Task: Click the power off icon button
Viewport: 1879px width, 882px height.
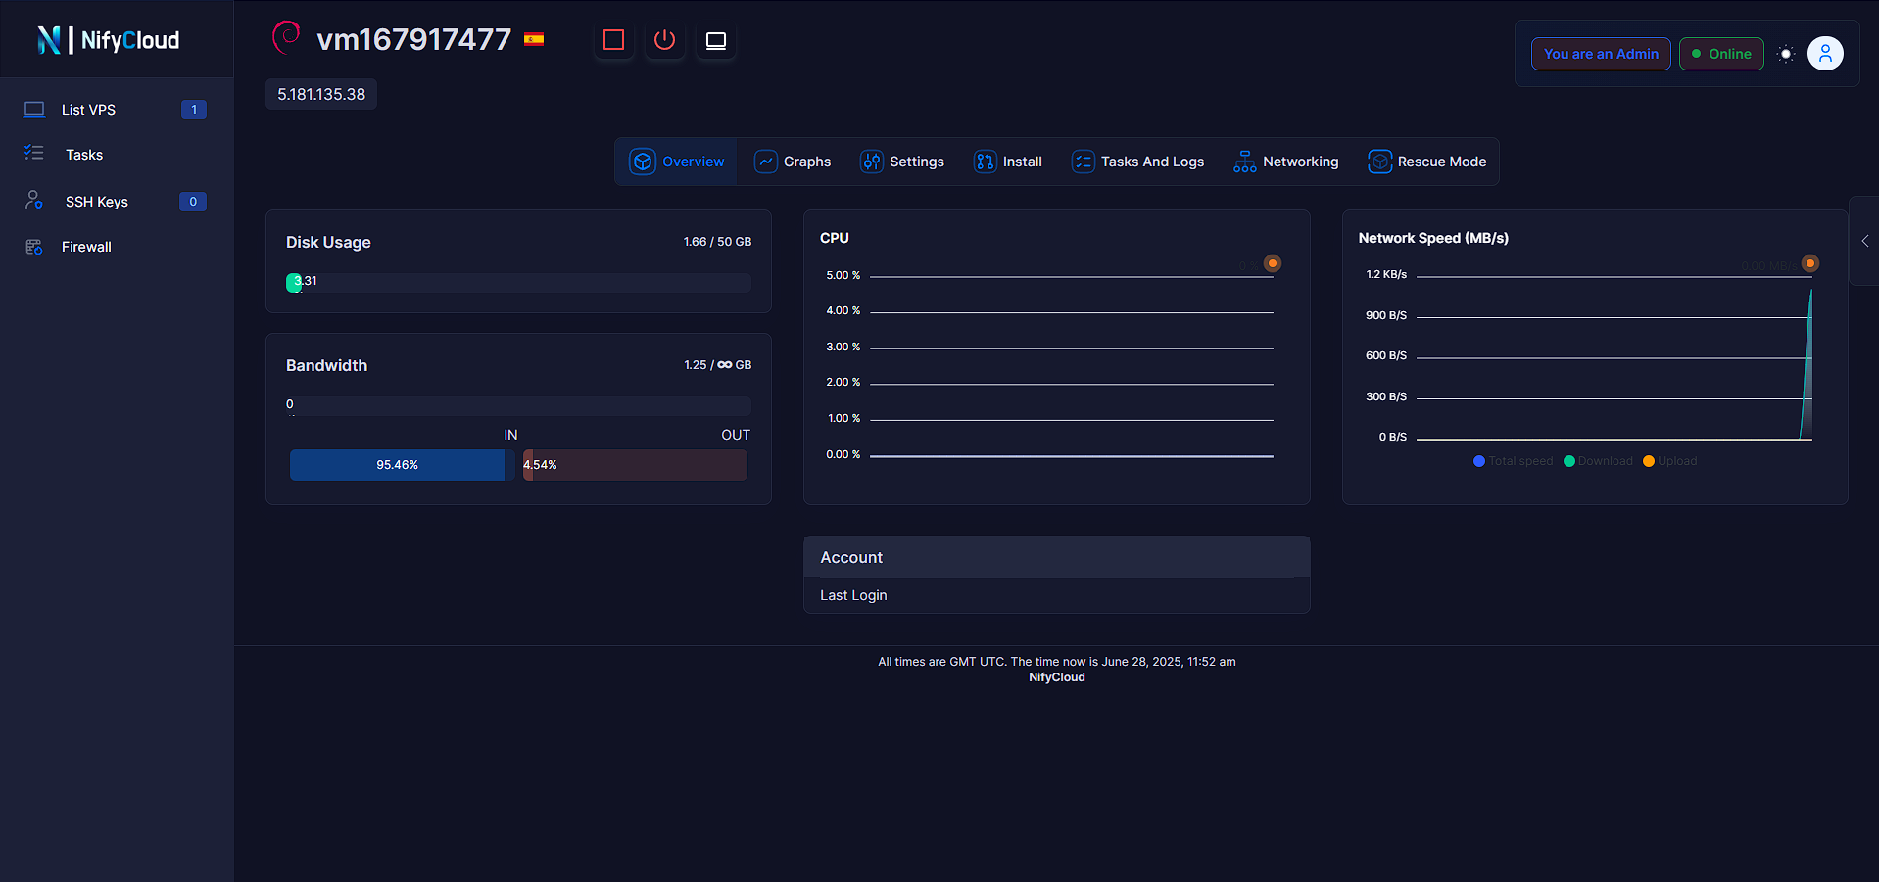Action: [x=665, y=40]
